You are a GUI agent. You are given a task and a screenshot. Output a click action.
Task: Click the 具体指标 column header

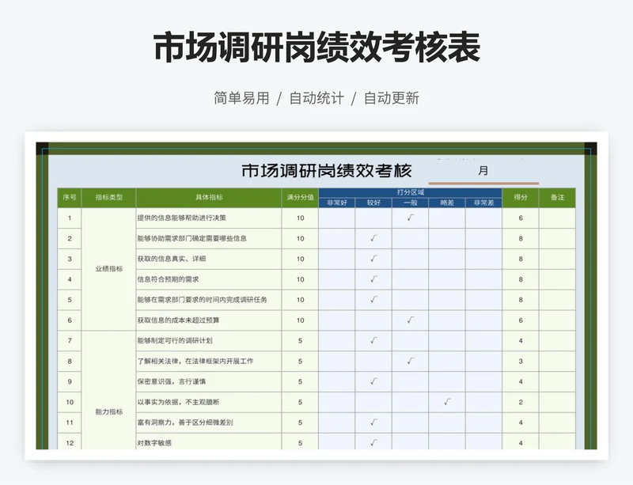[x=209, y=198]
